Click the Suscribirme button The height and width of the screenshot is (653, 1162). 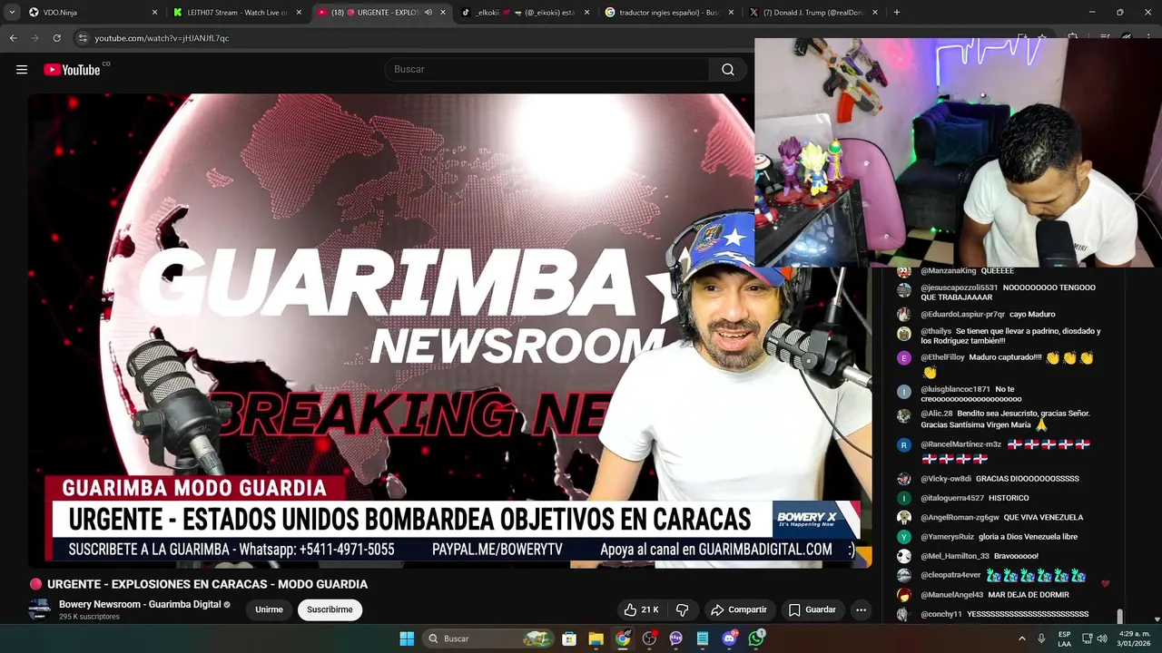tap(330, 609)
